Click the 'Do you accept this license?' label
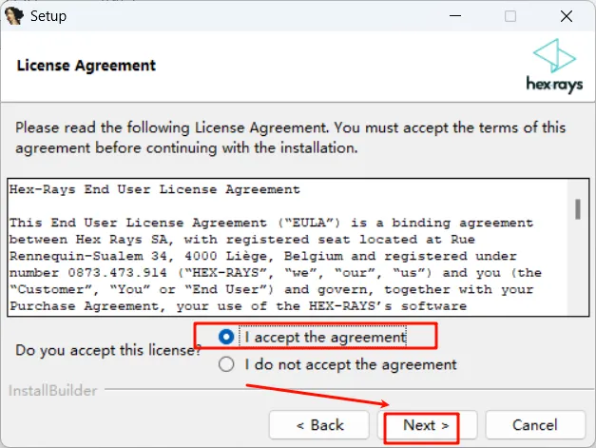 tap(108, 350)
